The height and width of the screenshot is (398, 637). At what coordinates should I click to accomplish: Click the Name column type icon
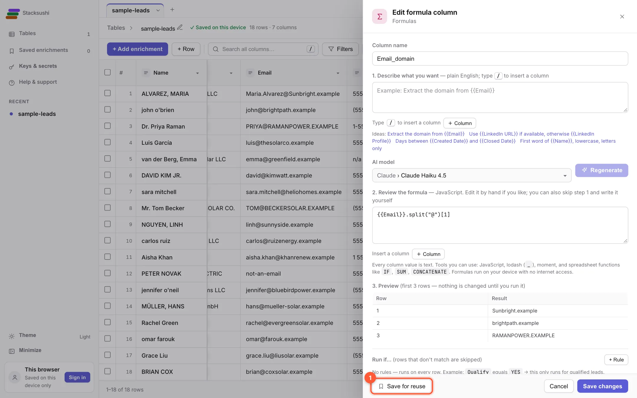(146, 73)
